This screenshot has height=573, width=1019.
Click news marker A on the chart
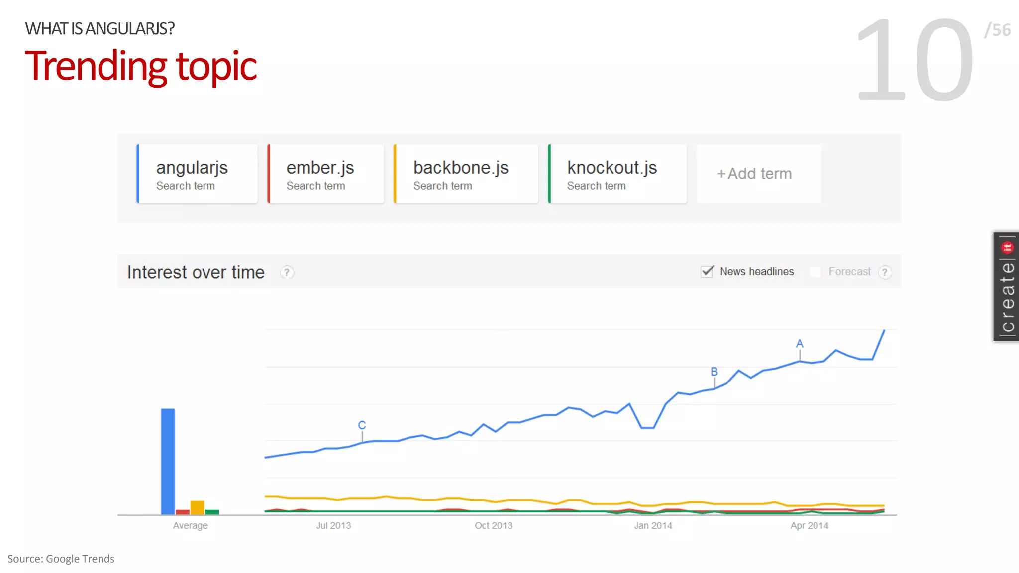pos(800,344)
